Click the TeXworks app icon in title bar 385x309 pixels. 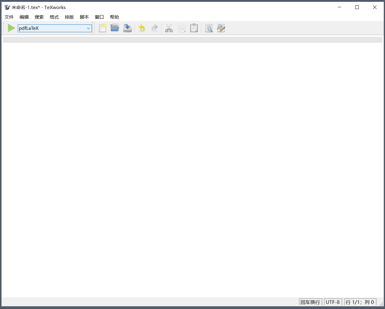(x=7, y=7)
